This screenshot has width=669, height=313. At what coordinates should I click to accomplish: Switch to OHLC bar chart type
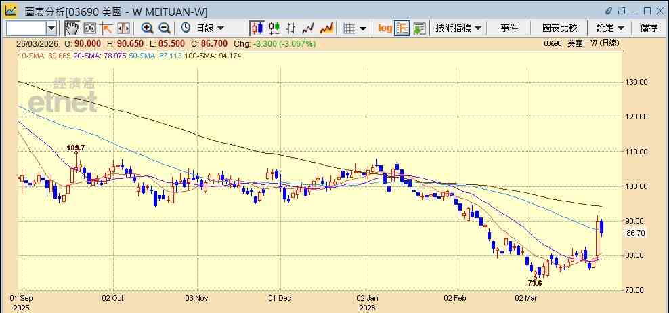click(291, 28)
